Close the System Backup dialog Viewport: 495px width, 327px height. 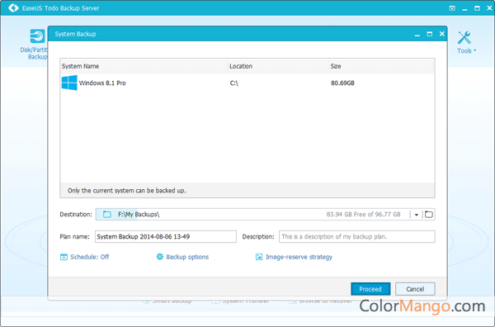click(442, 34)
